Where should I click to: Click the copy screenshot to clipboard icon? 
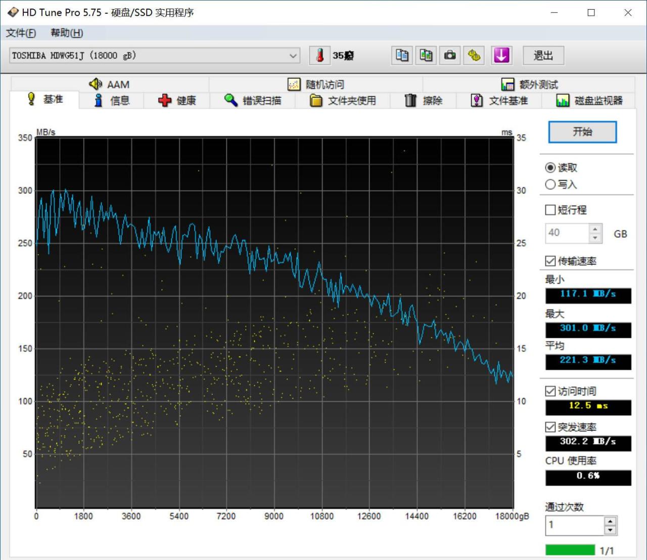click(x=426, y=56)
